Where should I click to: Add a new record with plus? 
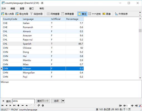[18, 105]
